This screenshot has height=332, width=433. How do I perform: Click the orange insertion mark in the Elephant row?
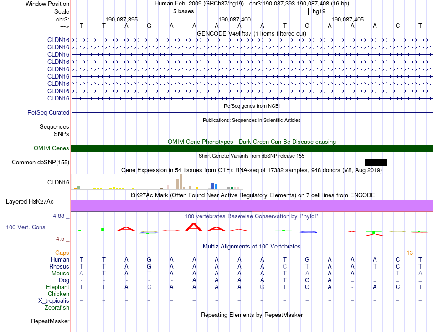tap(410, 287)
